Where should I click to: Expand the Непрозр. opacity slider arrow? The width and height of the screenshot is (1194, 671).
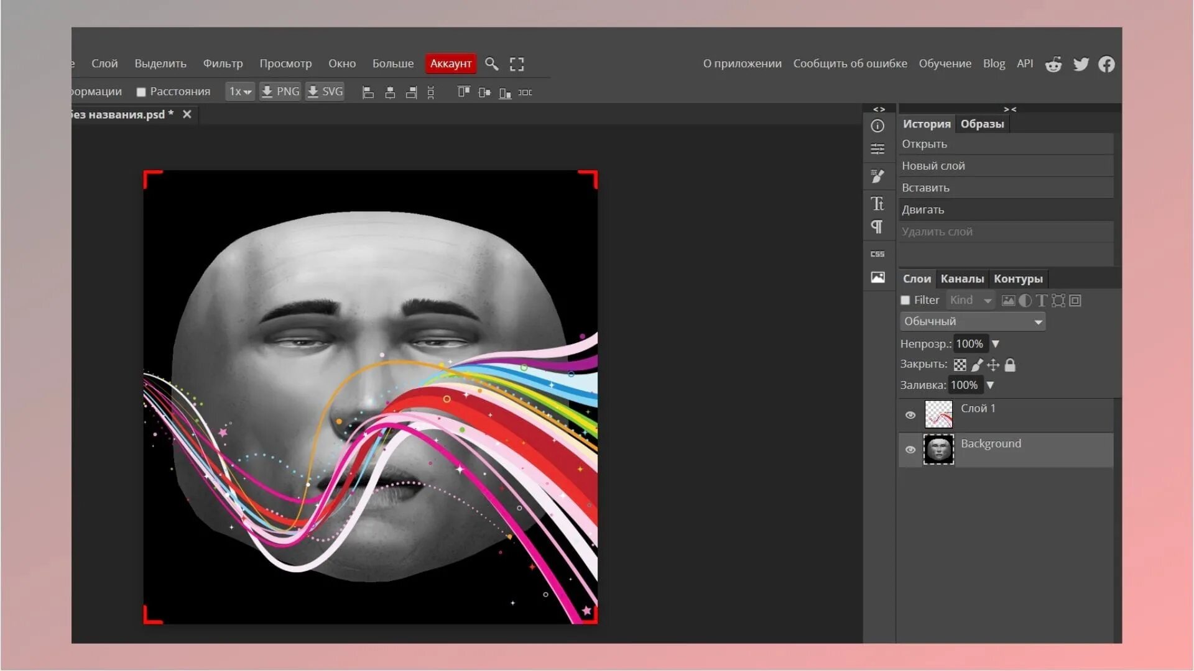click(995, 344)
